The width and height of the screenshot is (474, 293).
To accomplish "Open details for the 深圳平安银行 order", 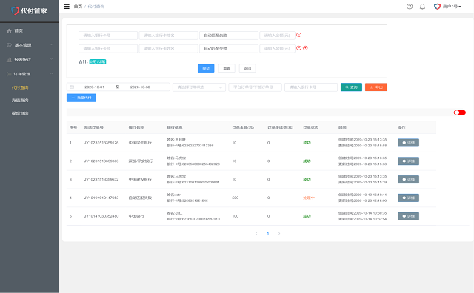I will coord(408,161).
